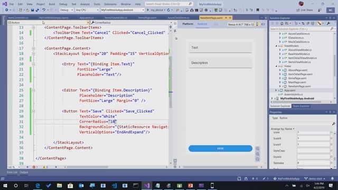This screenshot has width=338, height=190.
Task: Collapse the Button element outline on line 29
Action: pyautogui.click(x=33, y=111)
